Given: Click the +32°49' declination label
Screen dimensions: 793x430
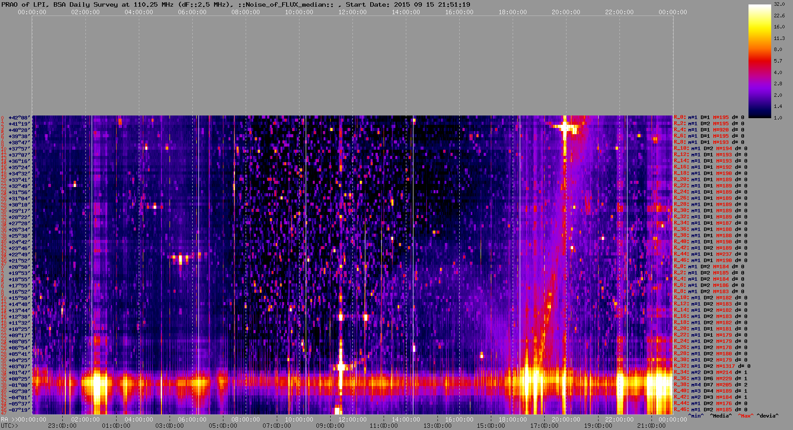Looking at the screenshot, I should [19, 186].
